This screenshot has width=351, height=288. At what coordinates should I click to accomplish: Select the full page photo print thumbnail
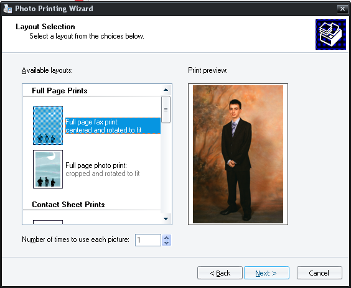pos(48,169)
